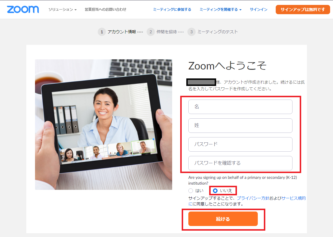Image resolution: width=333 pixels, height=237 pixels.
Task: Open the プライバシー方針 link
Action: pyautogui.click(x=253, y=198)
